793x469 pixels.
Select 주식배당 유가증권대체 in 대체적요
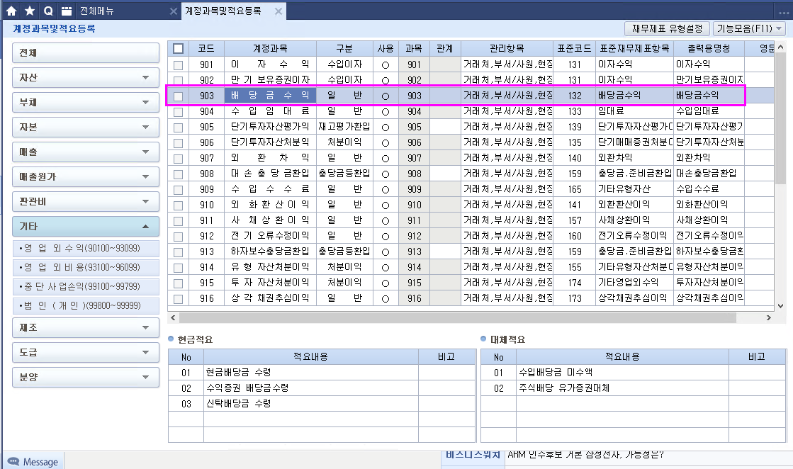622,388
